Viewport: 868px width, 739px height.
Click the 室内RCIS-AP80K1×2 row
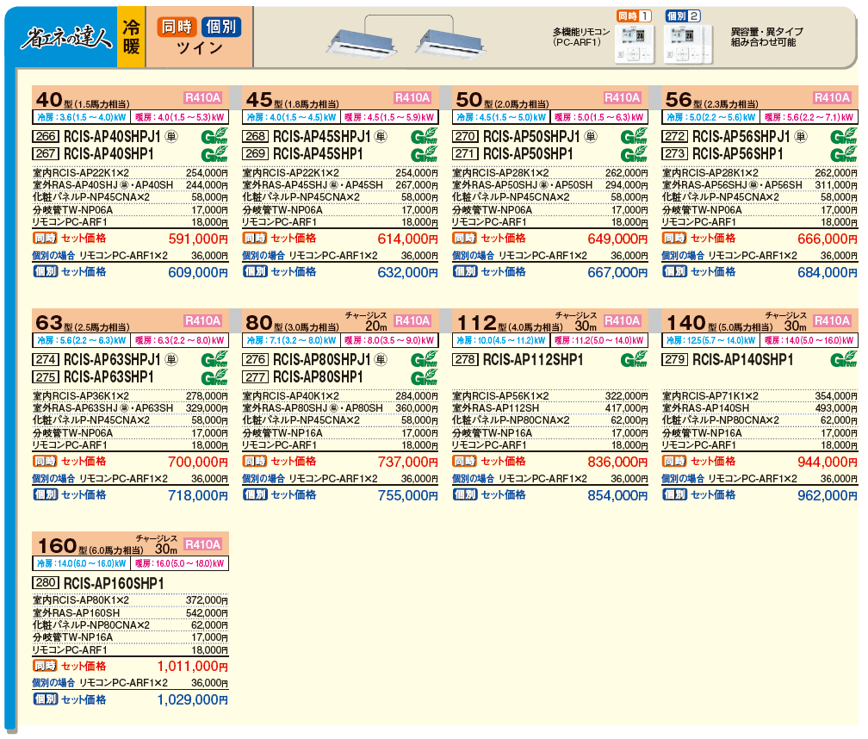130,600
